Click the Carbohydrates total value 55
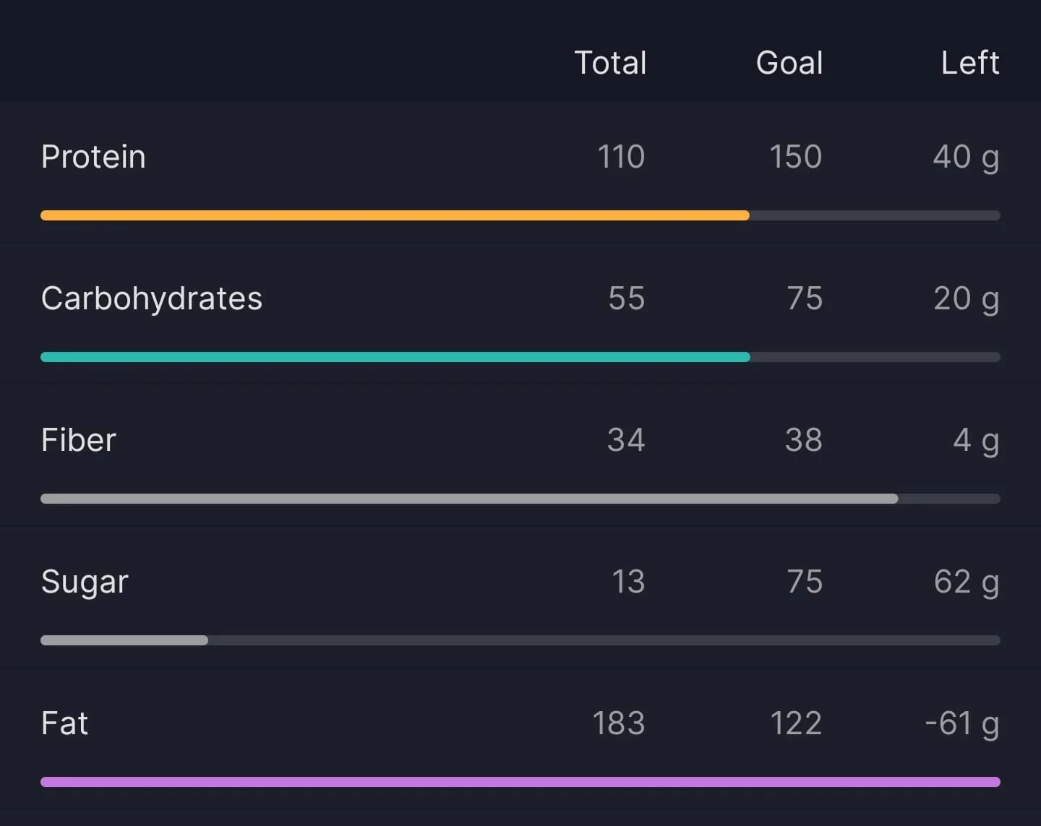The height and width of the screenshot is (826, 1041). click(626, 298)
